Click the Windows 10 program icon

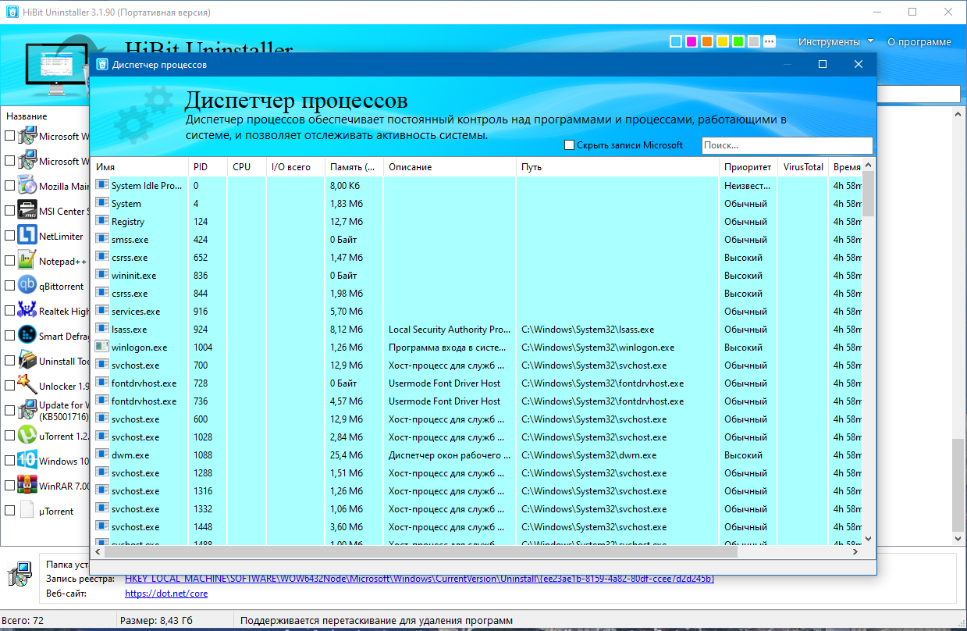point(27,460)
